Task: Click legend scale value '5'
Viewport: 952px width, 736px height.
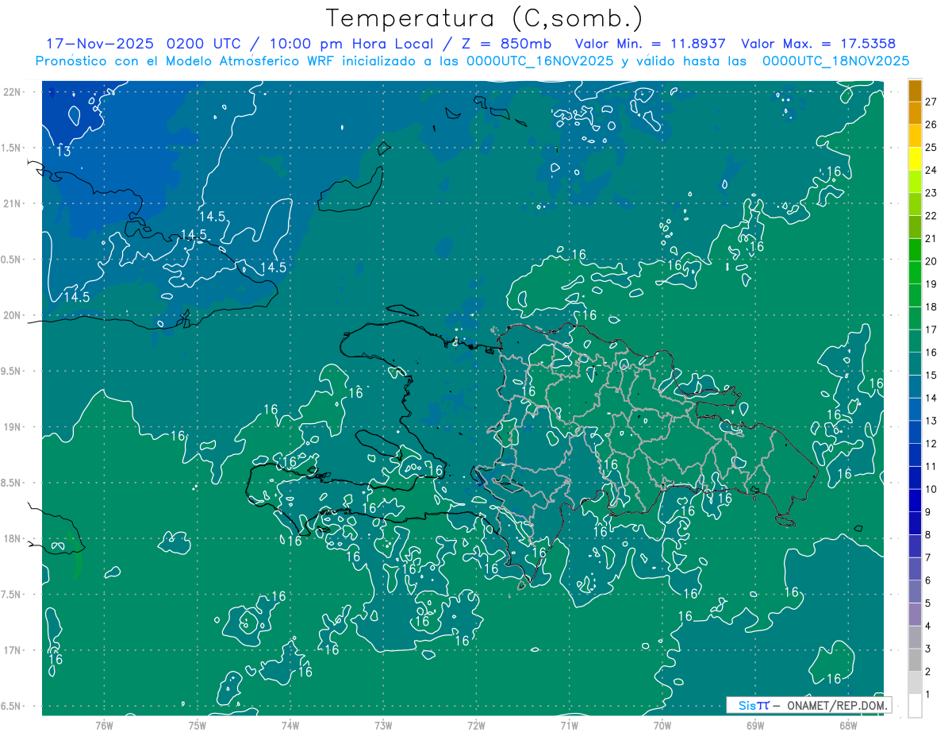Action: pos(928,603)
